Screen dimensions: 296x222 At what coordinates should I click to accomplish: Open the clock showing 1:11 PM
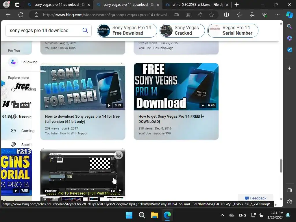tap(275, 215)
